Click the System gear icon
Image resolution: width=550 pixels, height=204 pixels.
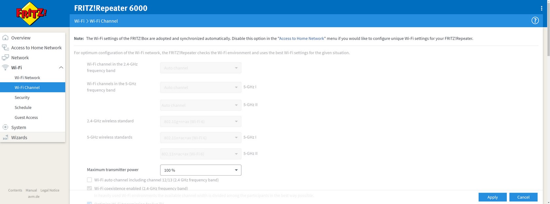click(x=5, y=127)
